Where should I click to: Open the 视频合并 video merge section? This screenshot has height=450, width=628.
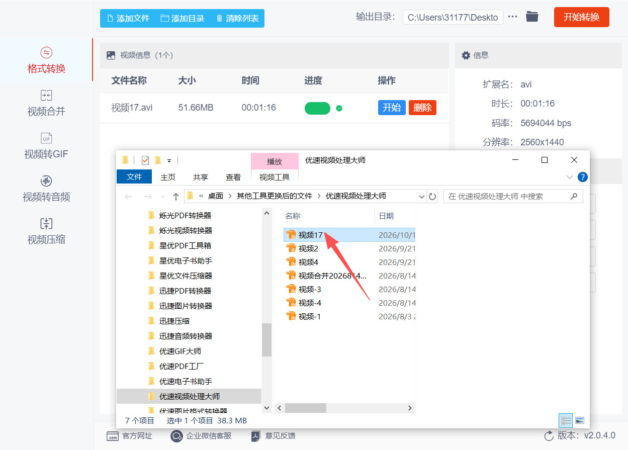[x=46, y=103]
